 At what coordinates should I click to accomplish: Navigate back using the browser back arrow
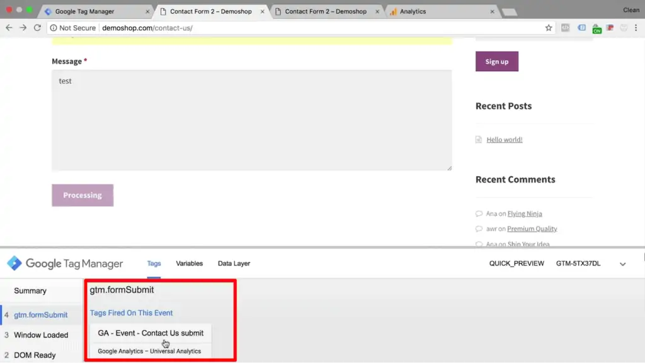pos(9,28)
